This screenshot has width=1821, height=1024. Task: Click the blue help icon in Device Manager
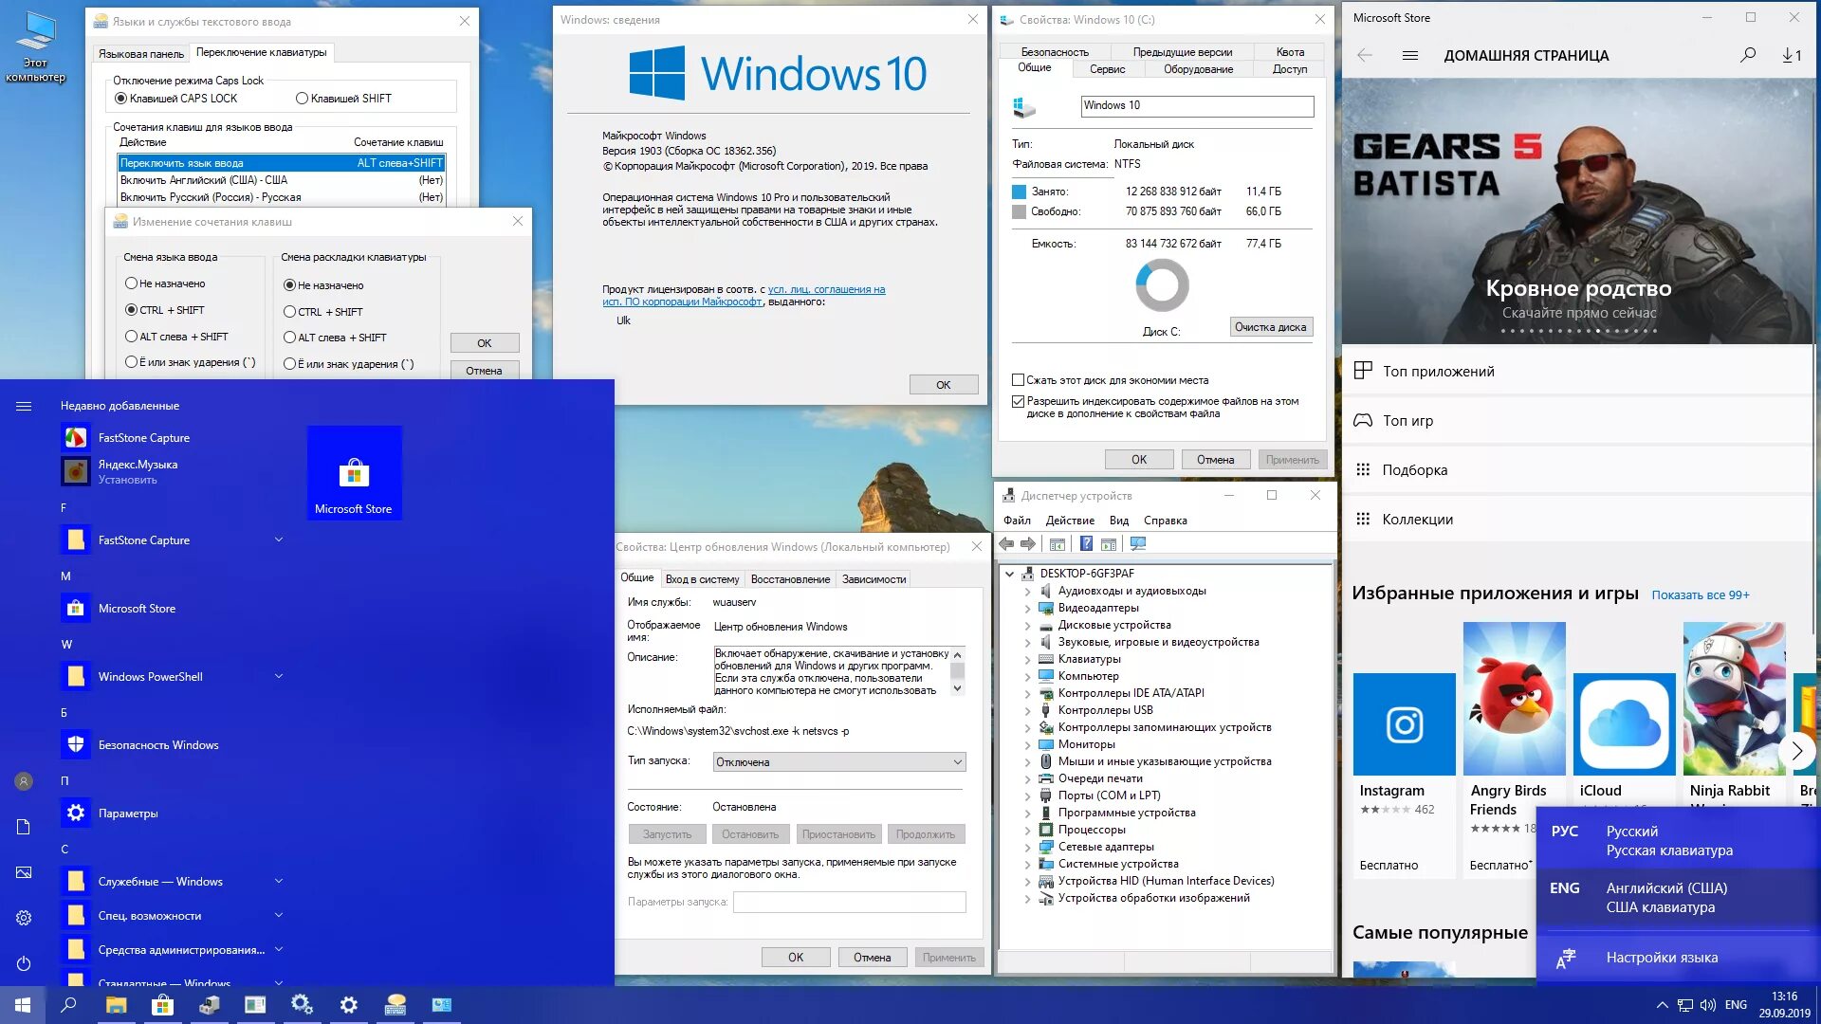point(1086,544)
